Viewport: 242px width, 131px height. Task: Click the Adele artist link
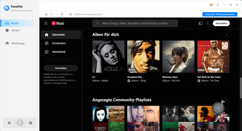click(105, 81)
